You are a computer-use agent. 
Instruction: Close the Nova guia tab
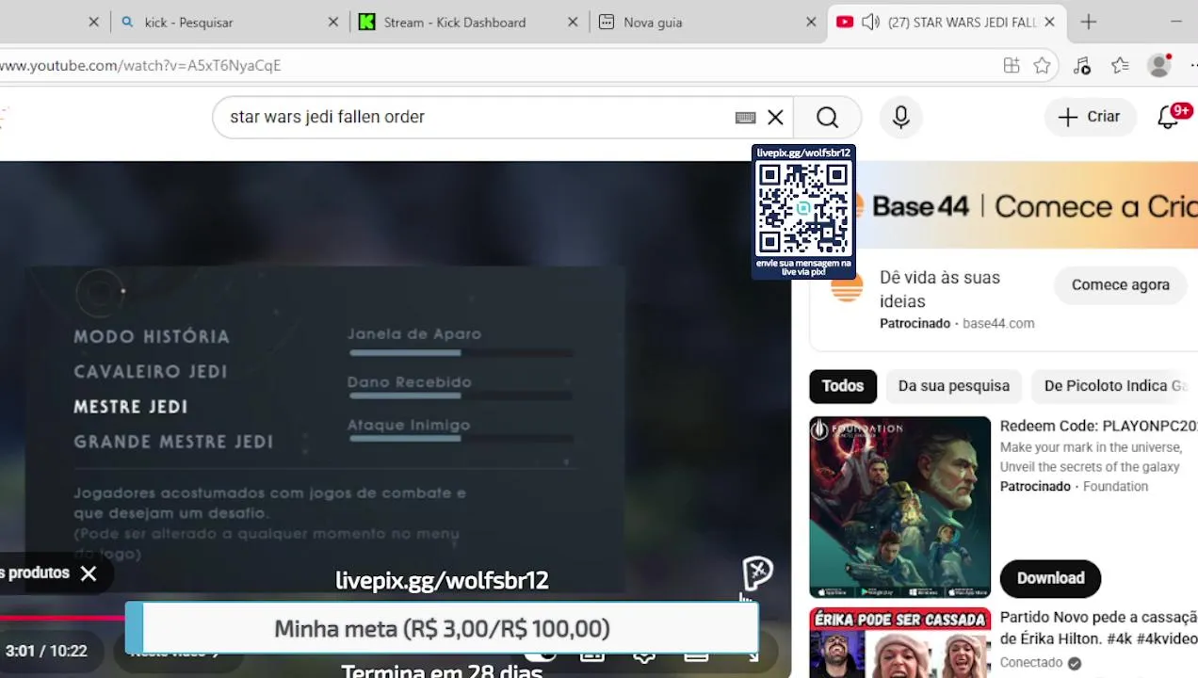pyautogui.click(x=811, y=22)
